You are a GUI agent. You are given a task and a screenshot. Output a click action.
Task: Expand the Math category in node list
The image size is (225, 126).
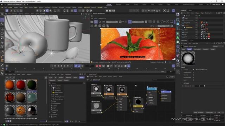tap(50, 112)
